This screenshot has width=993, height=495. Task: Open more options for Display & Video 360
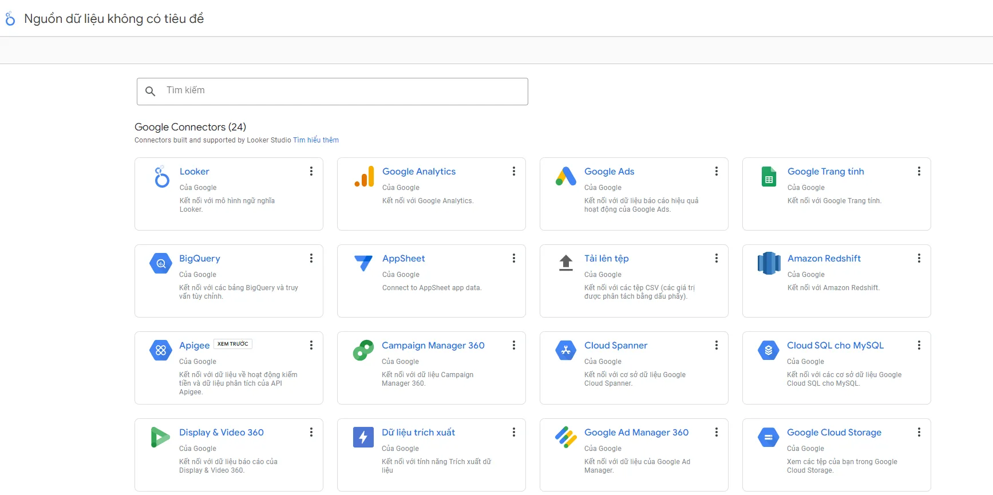[311, 432]
